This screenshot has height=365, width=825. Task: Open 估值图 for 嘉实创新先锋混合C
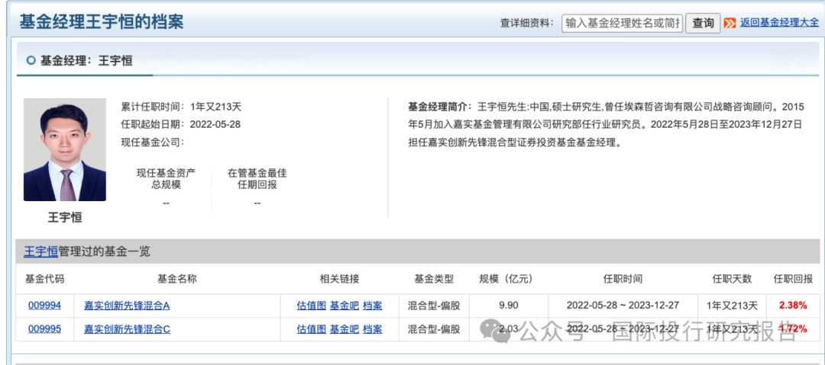click(x=311, y=329)
